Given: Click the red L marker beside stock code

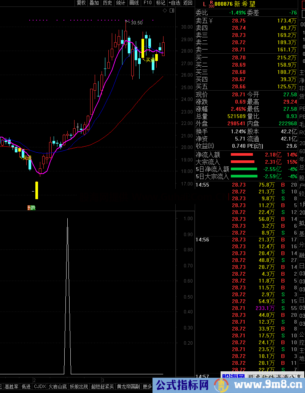Looking at the screenshot, I should pyautogui.click(x=204, y=4).
